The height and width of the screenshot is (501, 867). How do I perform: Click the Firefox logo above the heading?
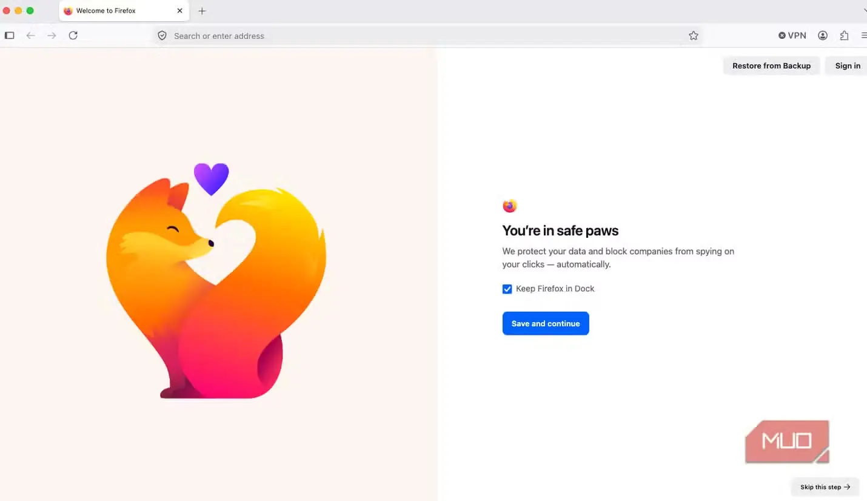tap(509, 206)
